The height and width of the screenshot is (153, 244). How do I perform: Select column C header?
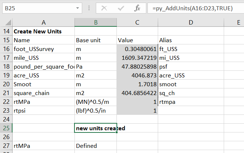coord(137,22)
